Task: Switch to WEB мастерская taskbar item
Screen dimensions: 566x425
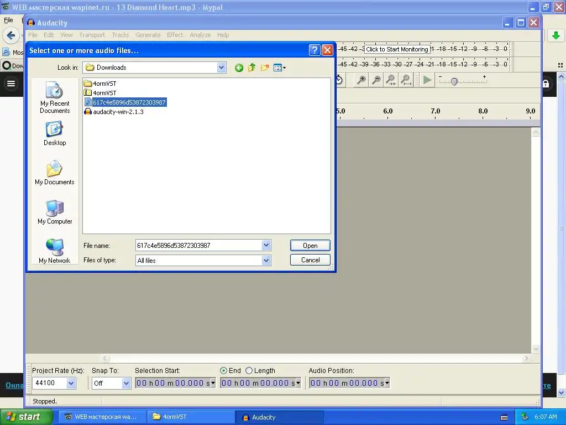Action: click(x=102, y=417)
